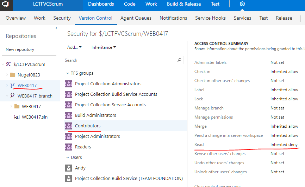Open the Inheritance dropdown
This screenshot has width=305, height=187.
point(104,47)
